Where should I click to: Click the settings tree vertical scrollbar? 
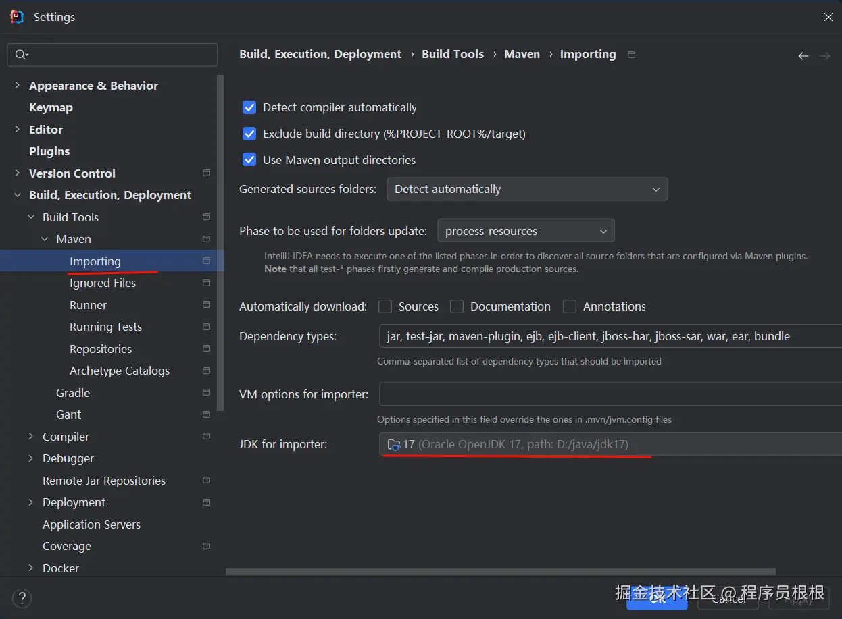click(220, 243)
